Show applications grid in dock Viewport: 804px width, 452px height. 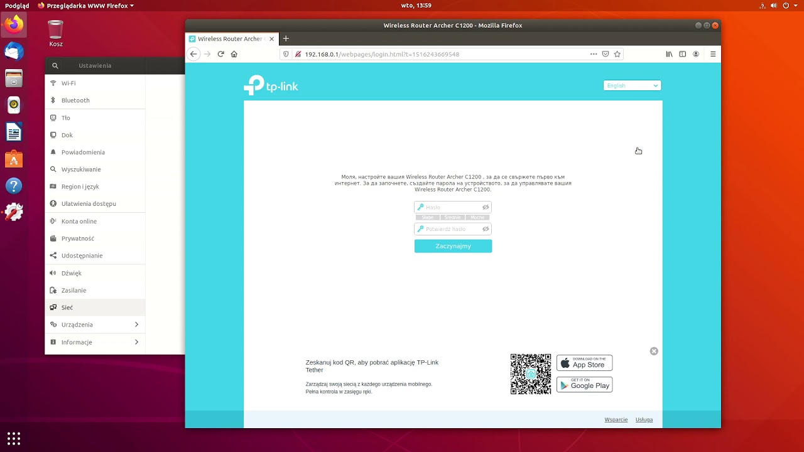coord(14,438)
